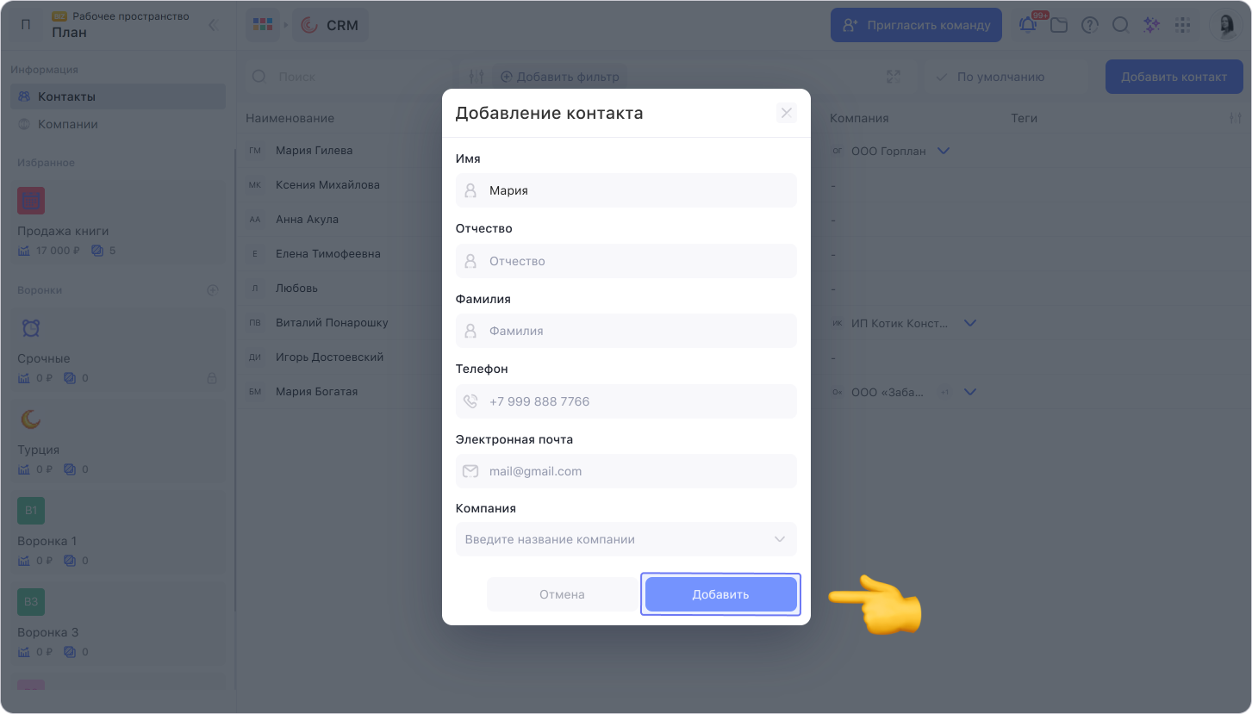The width and height of the screenshot is (1252, 714).
Task: Open the notifications bell icon
Action: [1028, 25]
